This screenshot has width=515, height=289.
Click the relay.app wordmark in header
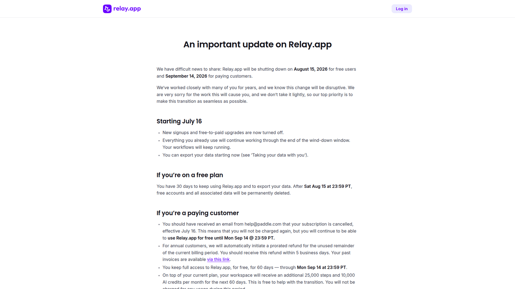click(x=127, y=9)
